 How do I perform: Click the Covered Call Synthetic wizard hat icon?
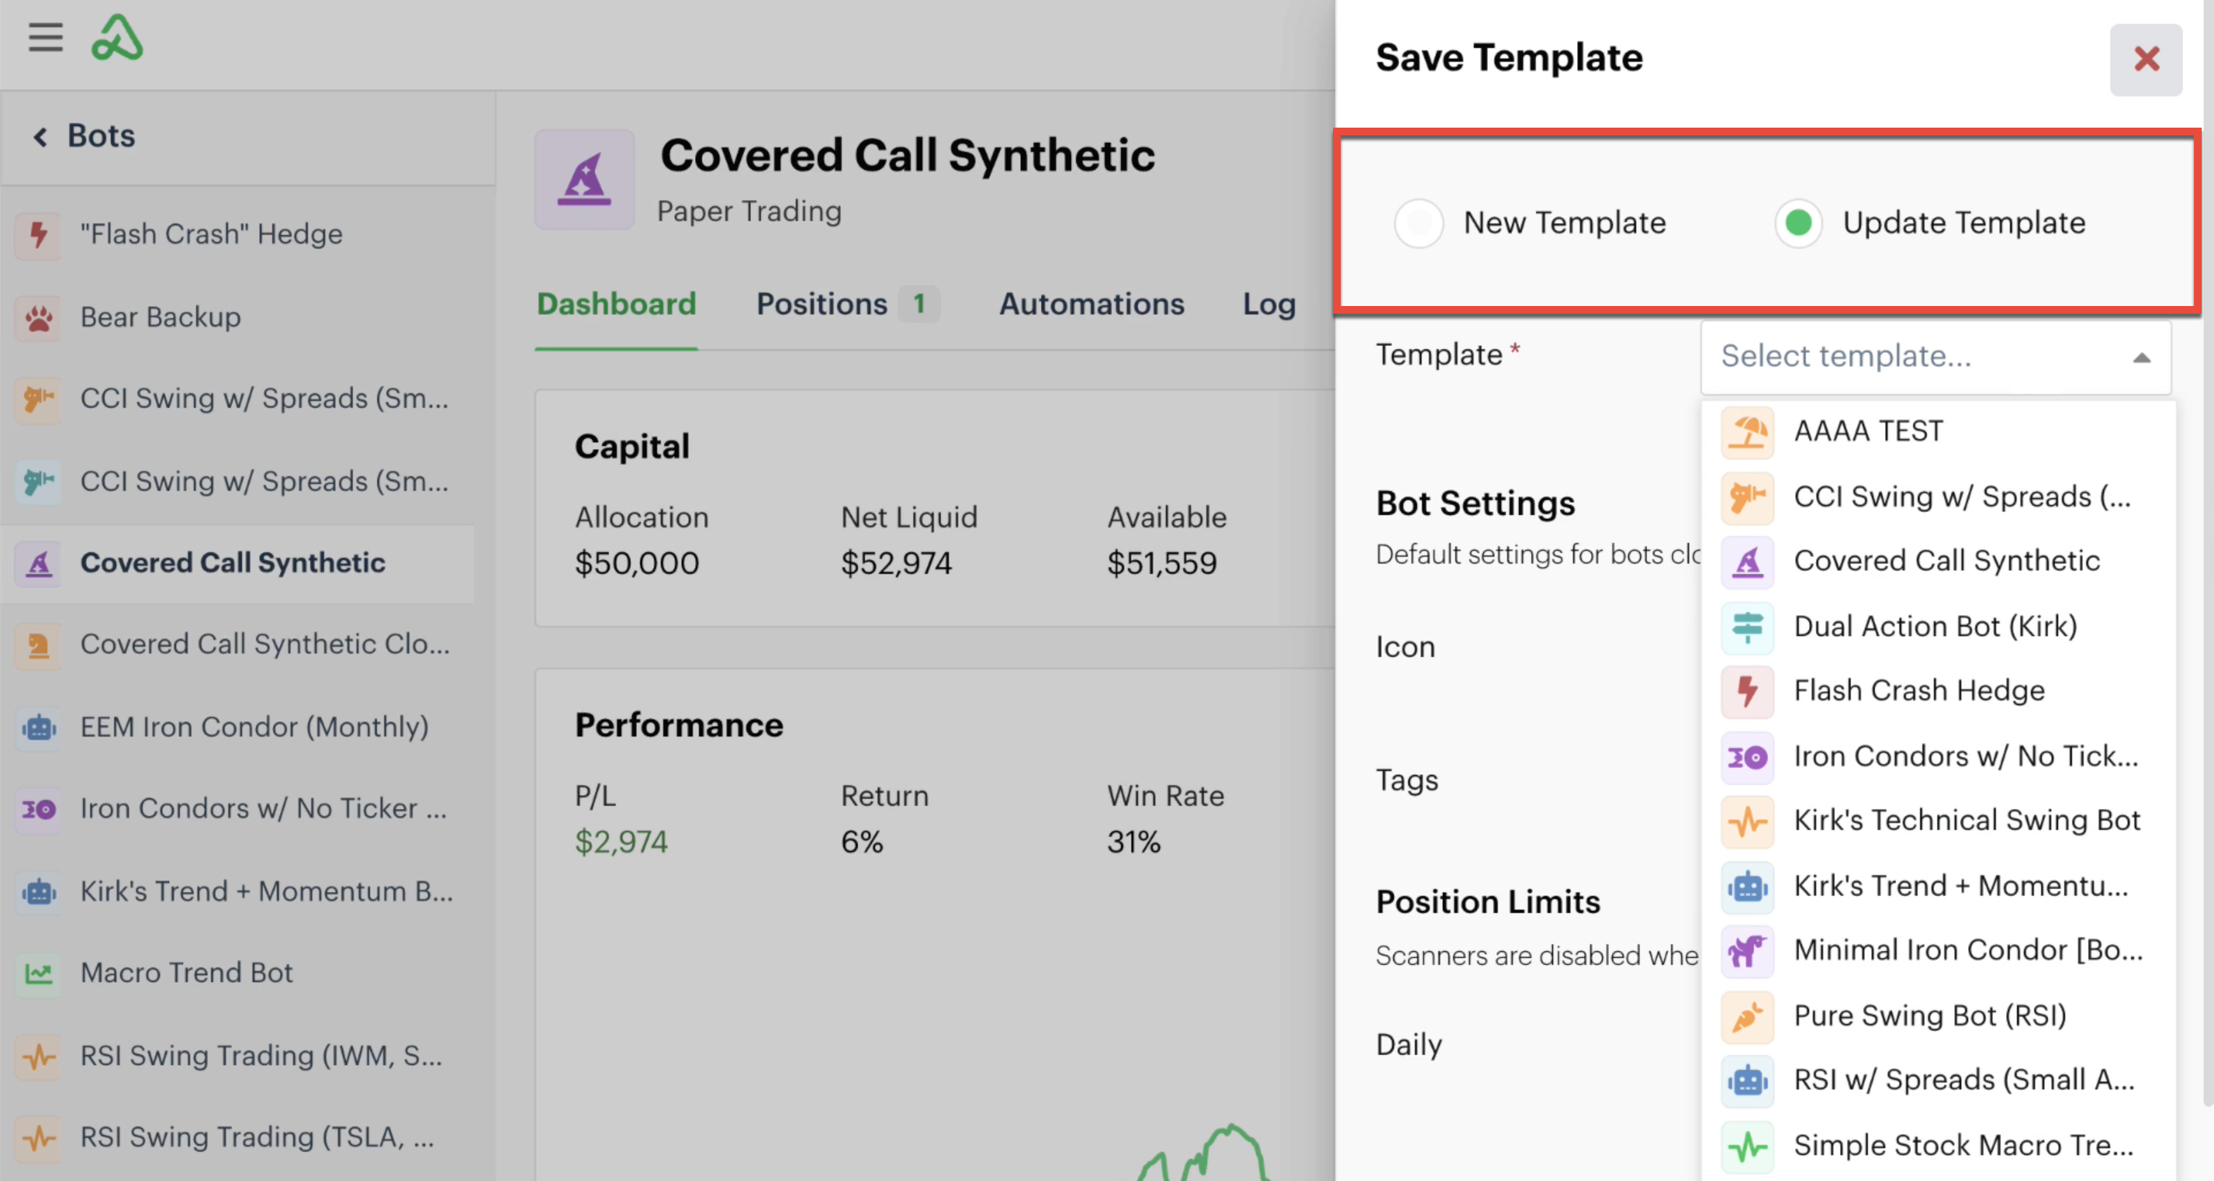coord(584,180)
